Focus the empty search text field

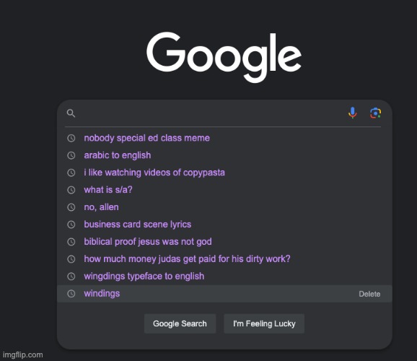pos(211,113)
